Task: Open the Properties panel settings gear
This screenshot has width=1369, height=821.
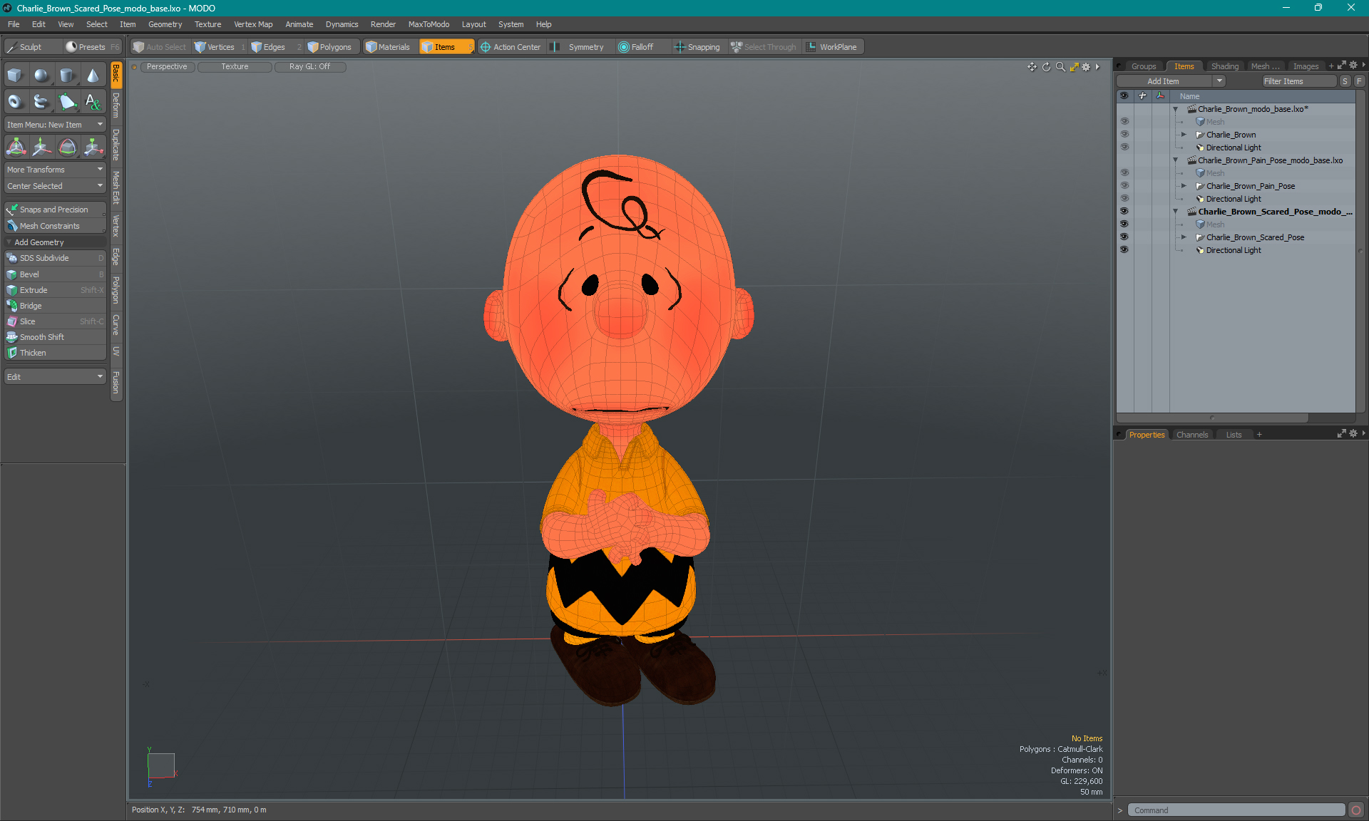Action: 1353,434
